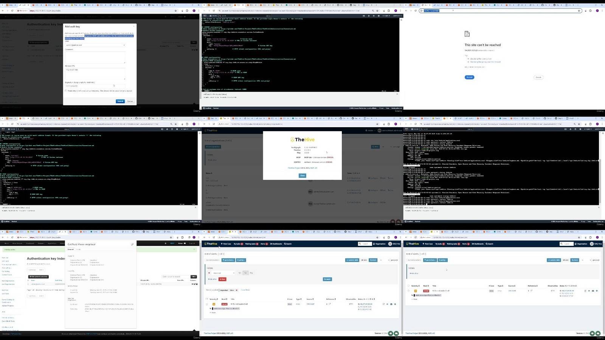This screenshot has width=605, height=340.
Task: Tick select-all checkbox in the imported-filter alerts table
Action: click(x=206, y=299)
